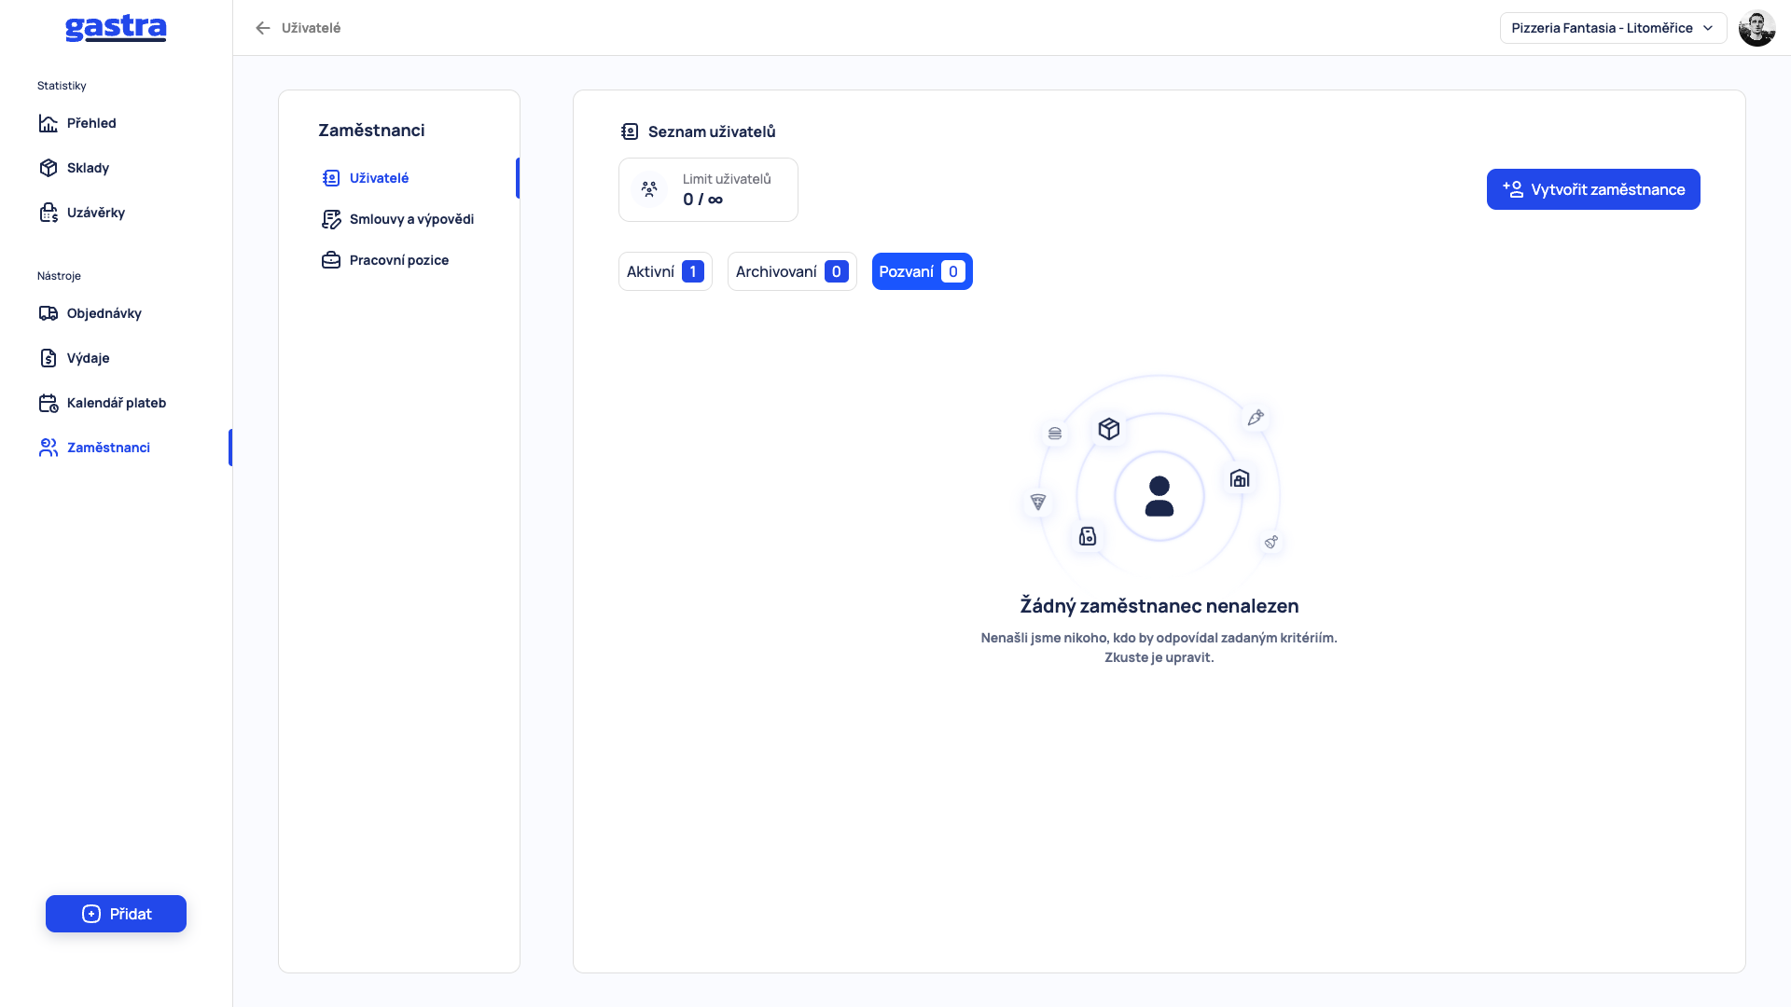Click the Zaměstnanci panel heading
1791x1007 pixels.
(x=371, y=130)
